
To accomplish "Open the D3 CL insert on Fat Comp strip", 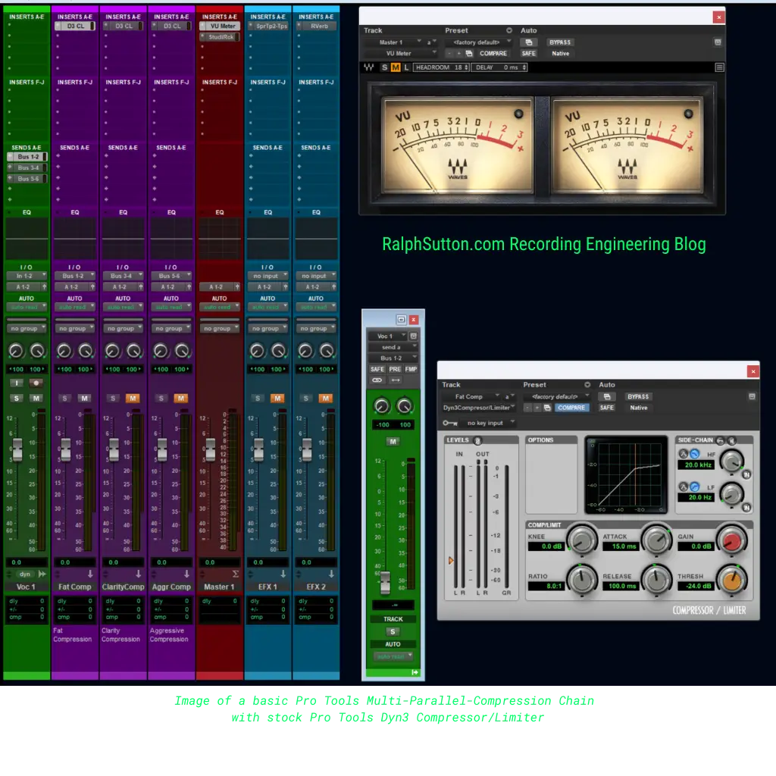I will (75, 27).
